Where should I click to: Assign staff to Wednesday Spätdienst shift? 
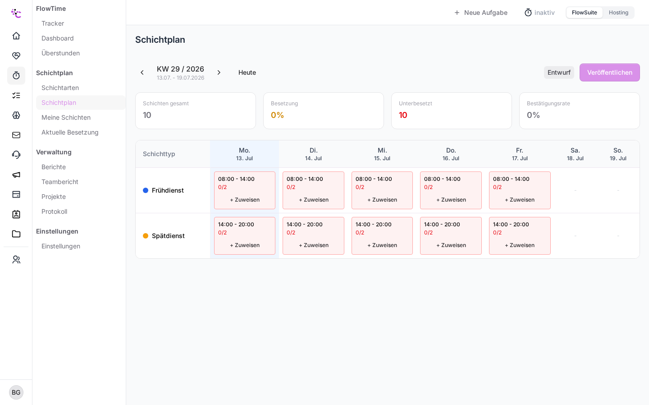(x=382, y=245)
